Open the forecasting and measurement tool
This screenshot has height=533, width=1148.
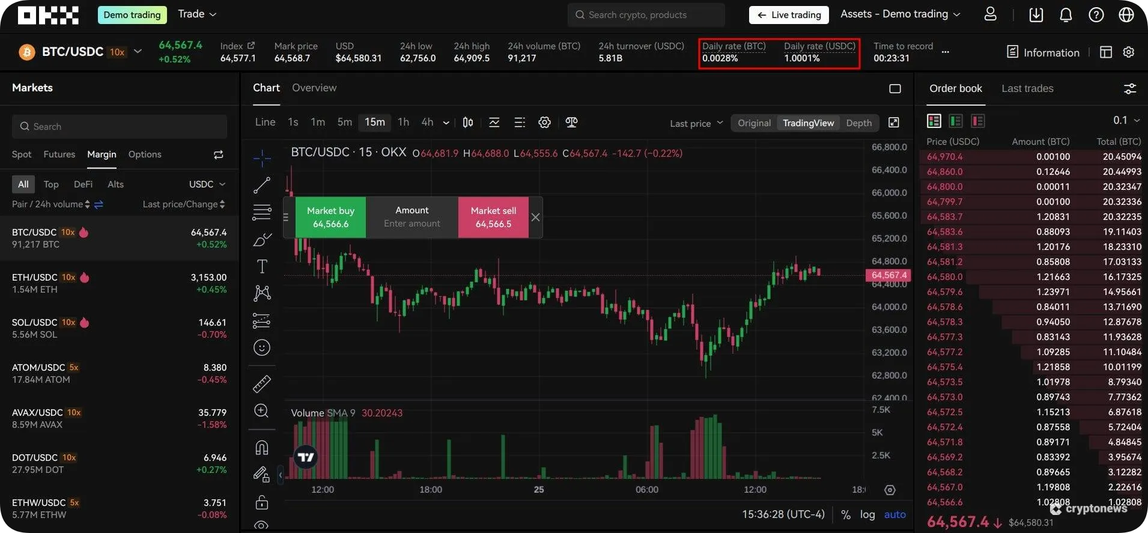(x=262, y=320)
